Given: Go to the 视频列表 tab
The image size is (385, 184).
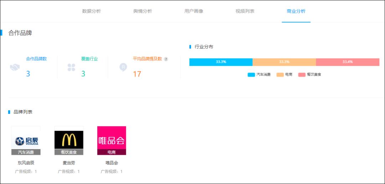Looking at the screenshot, I should (x=245, y=11).
